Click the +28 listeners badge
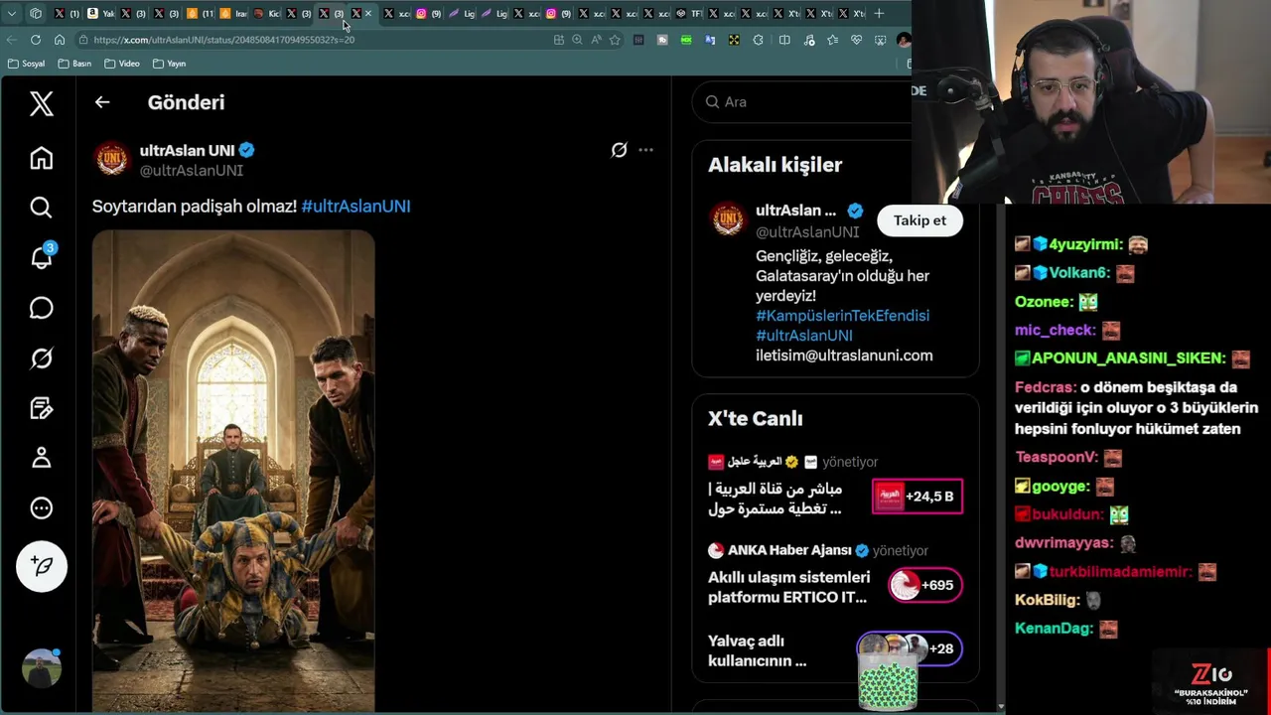This screenshot has height=715, width=1271. pyautogui.click(x=910, y=648)
